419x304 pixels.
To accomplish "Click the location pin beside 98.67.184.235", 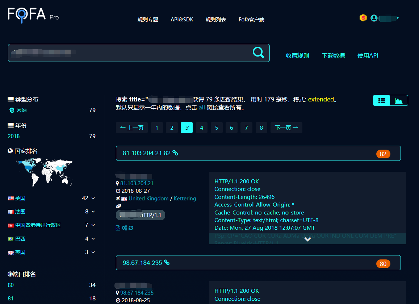I will pyautogui.click(x=117, y=293).
